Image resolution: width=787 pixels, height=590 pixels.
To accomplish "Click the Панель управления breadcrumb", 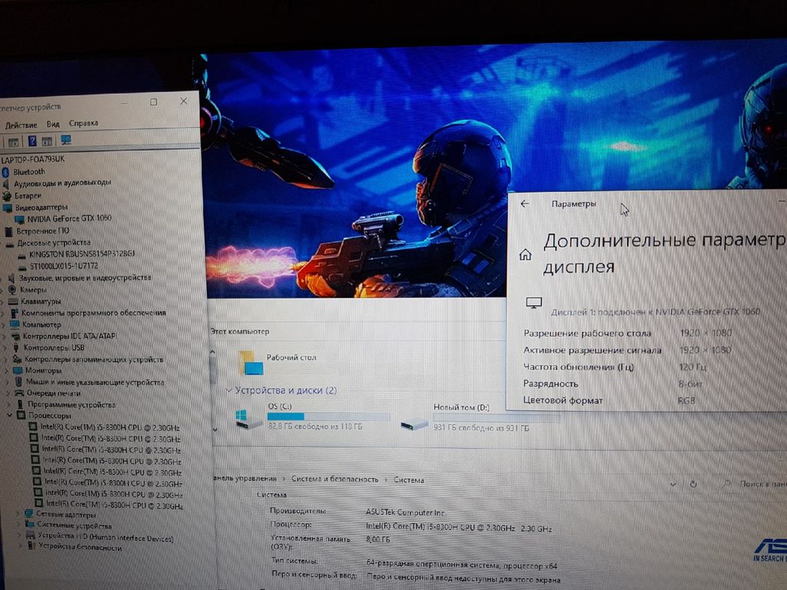I will tap(245, 478).
